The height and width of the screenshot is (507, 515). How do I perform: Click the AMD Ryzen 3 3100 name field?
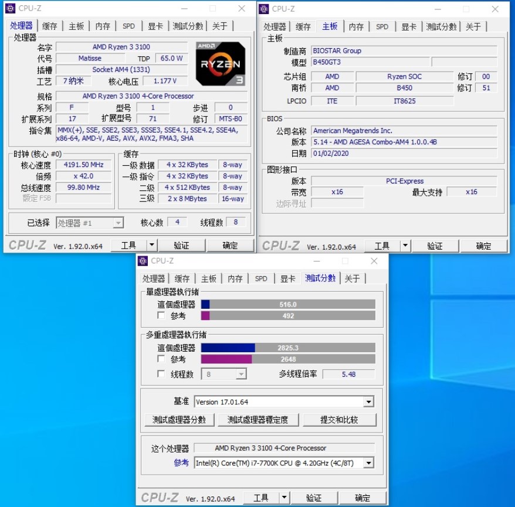point(121,47)
